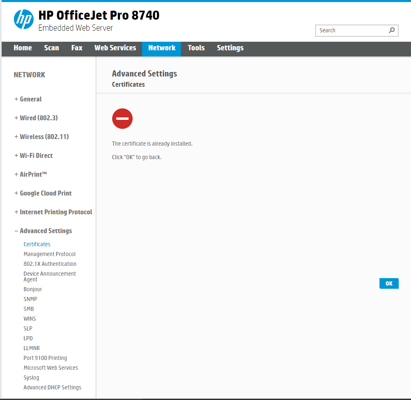Screen dimensions: 411x400
Task: Open the Settings tab
Action: (x=230, y=48)
